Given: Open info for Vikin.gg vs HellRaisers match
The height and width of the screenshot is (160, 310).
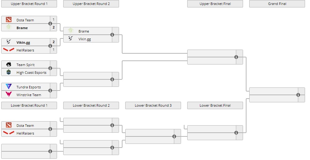Looking at the screenshot, I should point(50,46).
